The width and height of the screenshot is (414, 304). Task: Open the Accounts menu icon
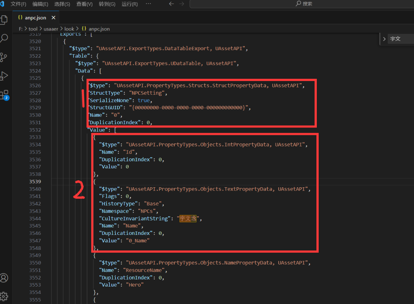[4, 278]
